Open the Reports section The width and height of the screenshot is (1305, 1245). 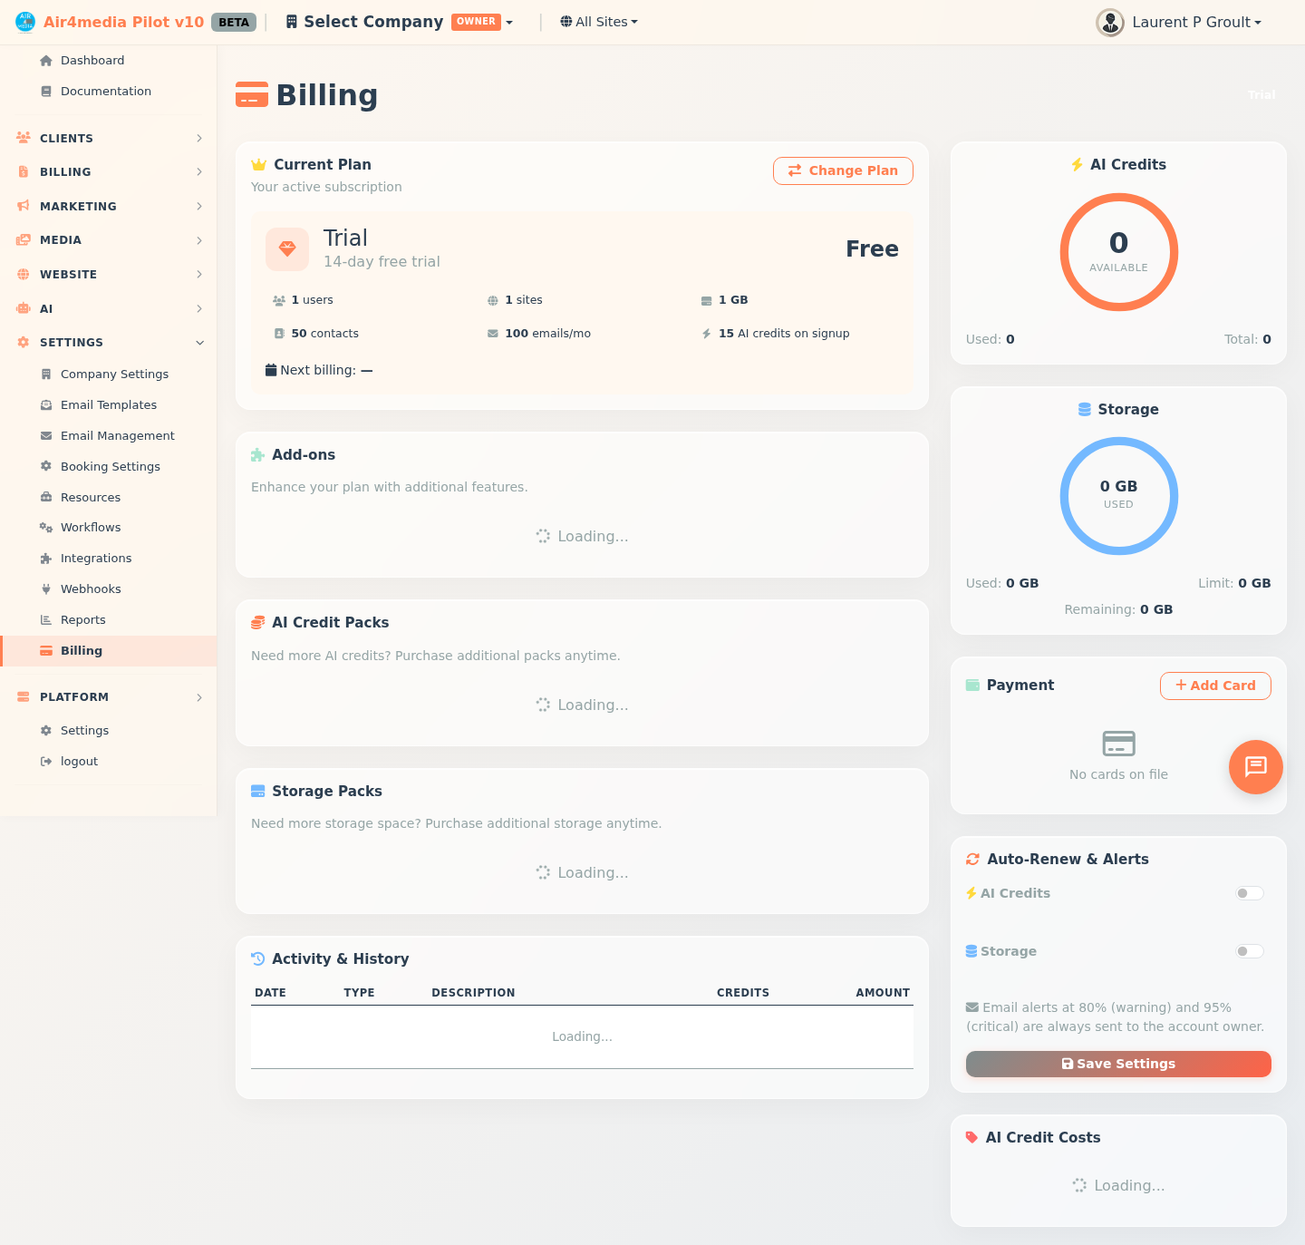(x=84, y=619)
